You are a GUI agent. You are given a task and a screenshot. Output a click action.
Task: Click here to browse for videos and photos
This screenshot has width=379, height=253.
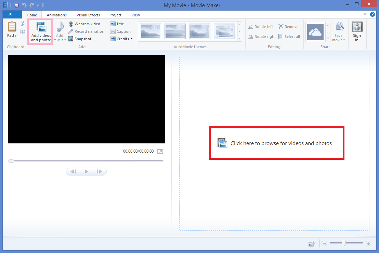pos(275,143)
